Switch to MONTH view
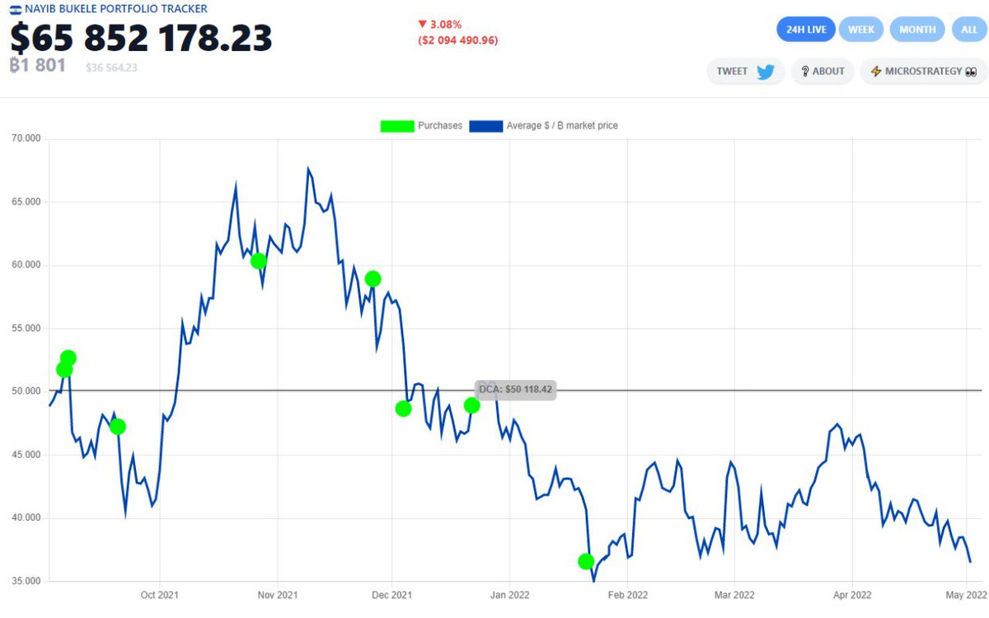The image size is (989, 618). [x=917, y=30]
